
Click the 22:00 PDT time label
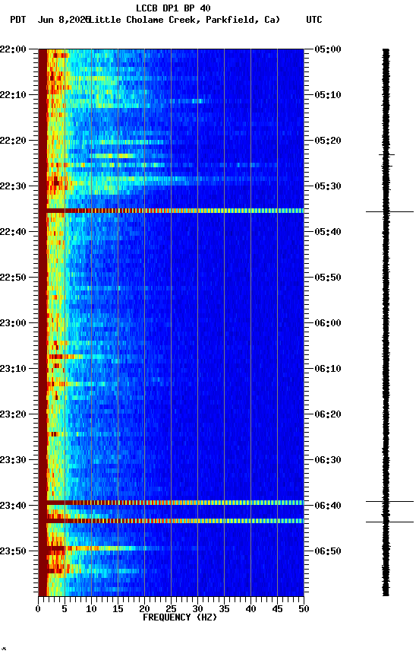coord(13,49)
